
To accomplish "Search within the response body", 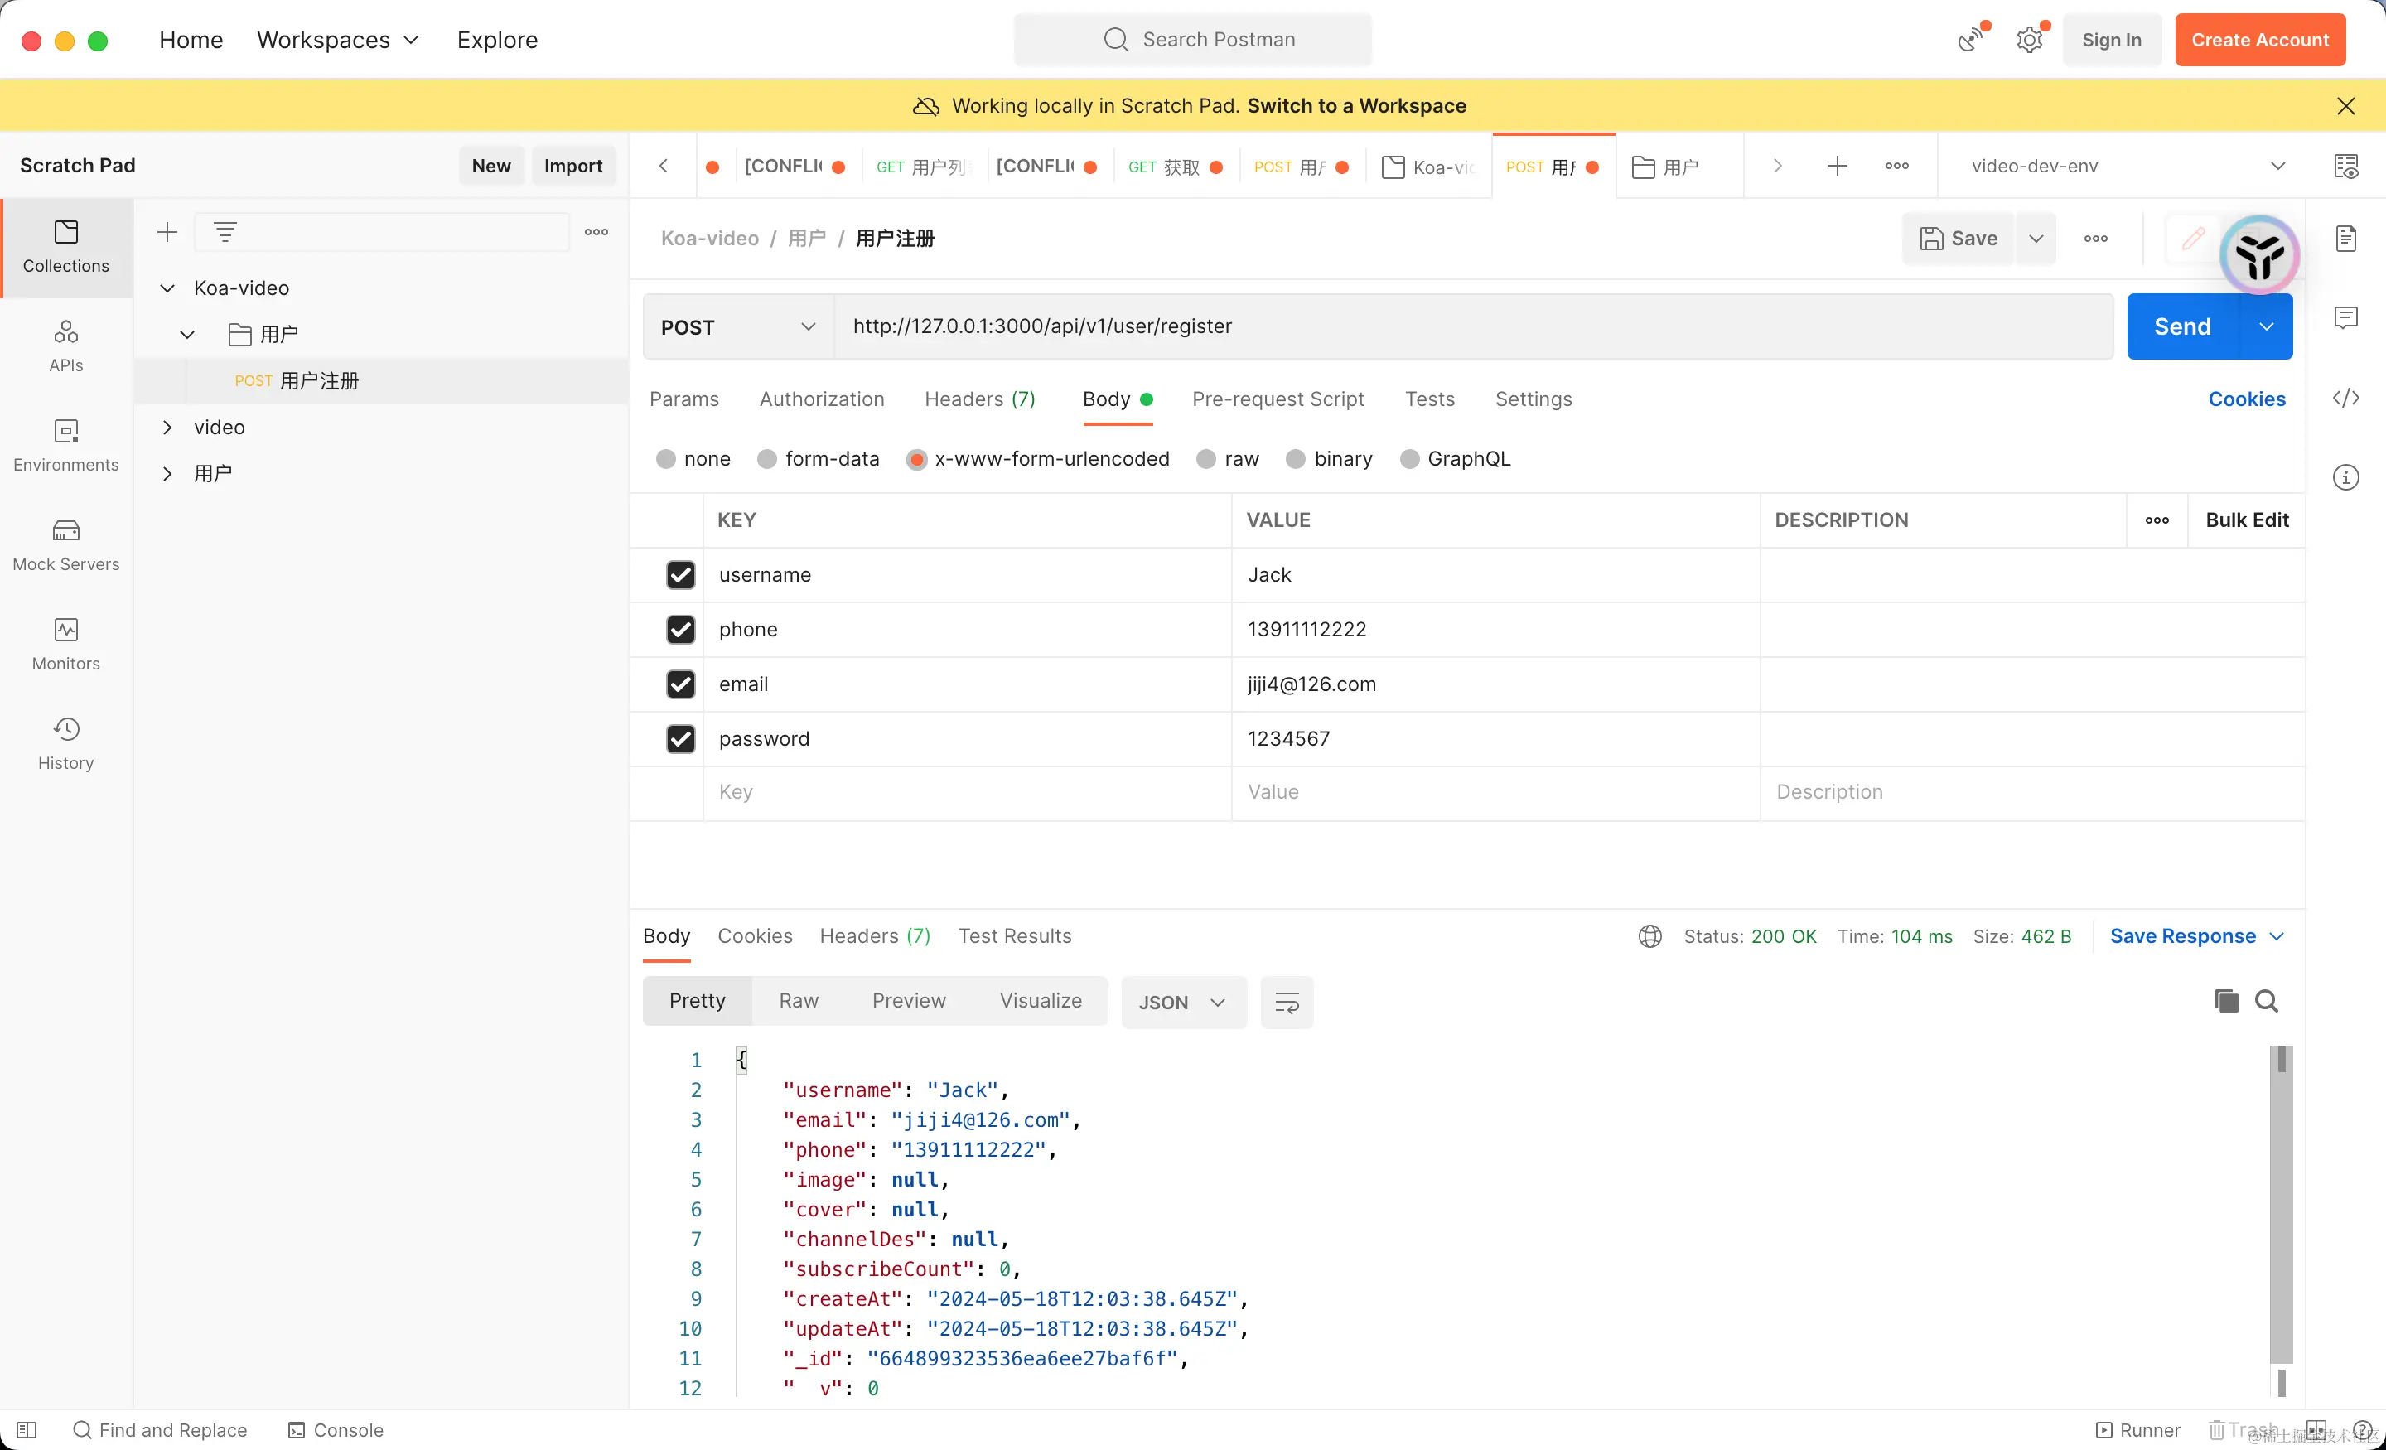I will (2266, 1001).
